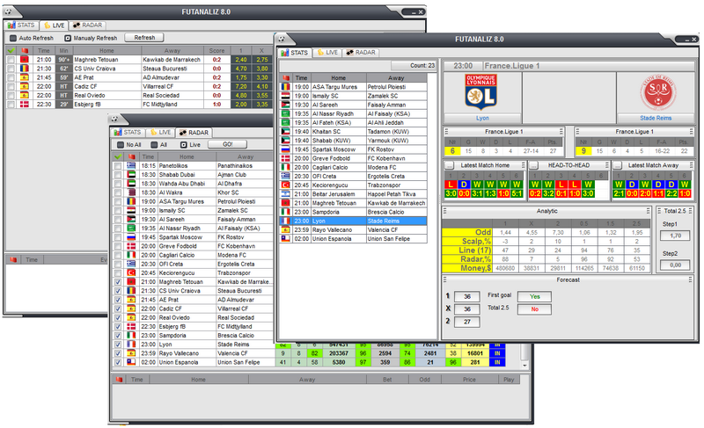
Task: Click the grip icon at left of Forecast header
Action: pos(445,279)
